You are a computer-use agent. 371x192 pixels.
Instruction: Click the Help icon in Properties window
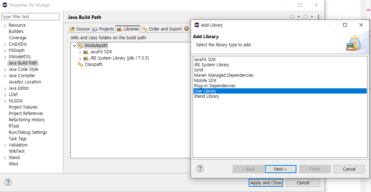pyautogui.click(x=8, y=182)
